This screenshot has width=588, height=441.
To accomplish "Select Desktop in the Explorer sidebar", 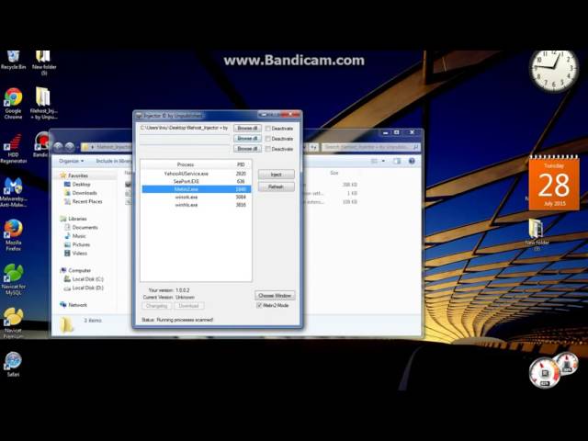I will tap(81, 184).
